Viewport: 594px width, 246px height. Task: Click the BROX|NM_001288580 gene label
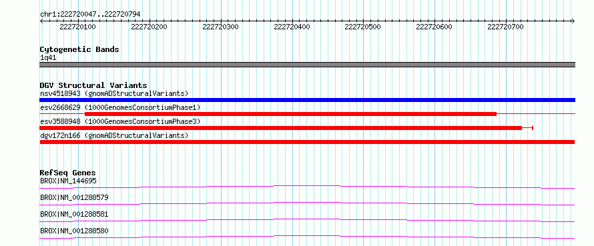74,231
